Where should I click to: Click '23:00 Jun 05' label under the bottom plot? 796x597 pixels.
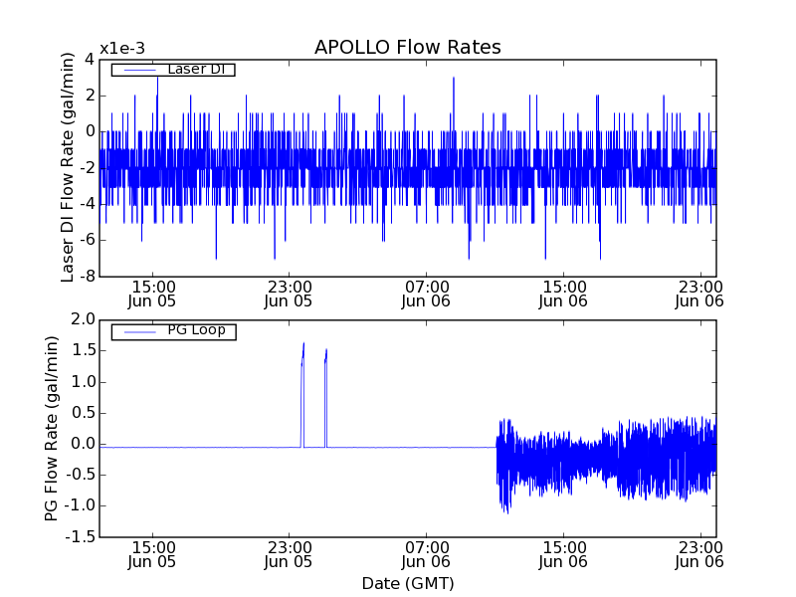point(289,555)
